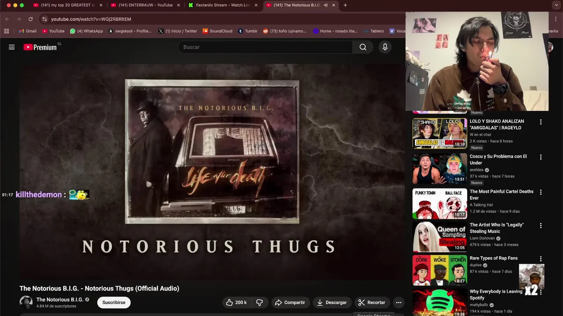Open options menu for Cartel Deaths video
The image size is (563, 316).
pos(541,192)
